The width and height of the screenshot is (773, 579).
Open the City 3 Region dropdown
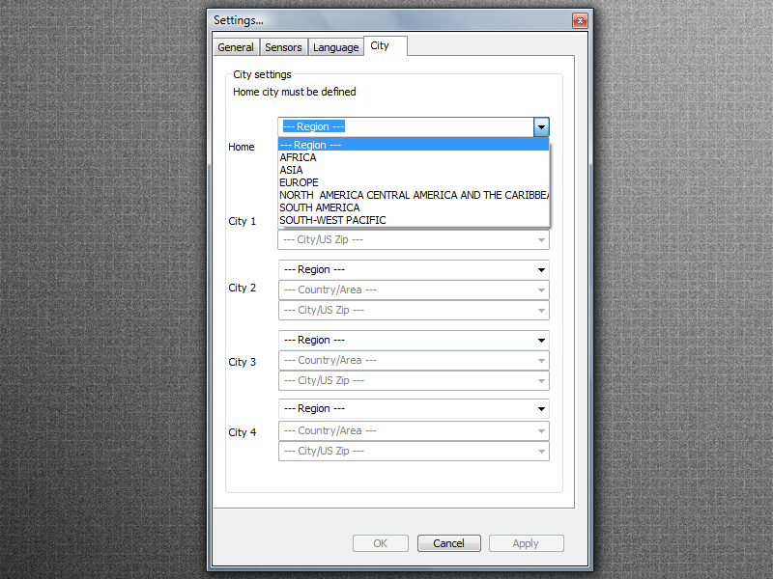click(x=414, y=340)
